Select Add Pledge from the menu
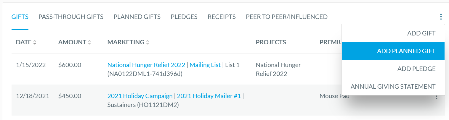 [393, 69]
